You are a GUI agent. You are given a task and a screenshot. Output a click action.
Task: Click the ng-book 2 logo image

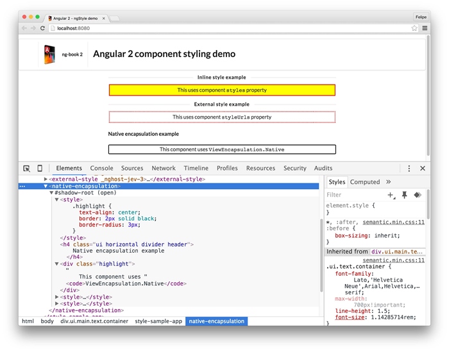point(49,54)
